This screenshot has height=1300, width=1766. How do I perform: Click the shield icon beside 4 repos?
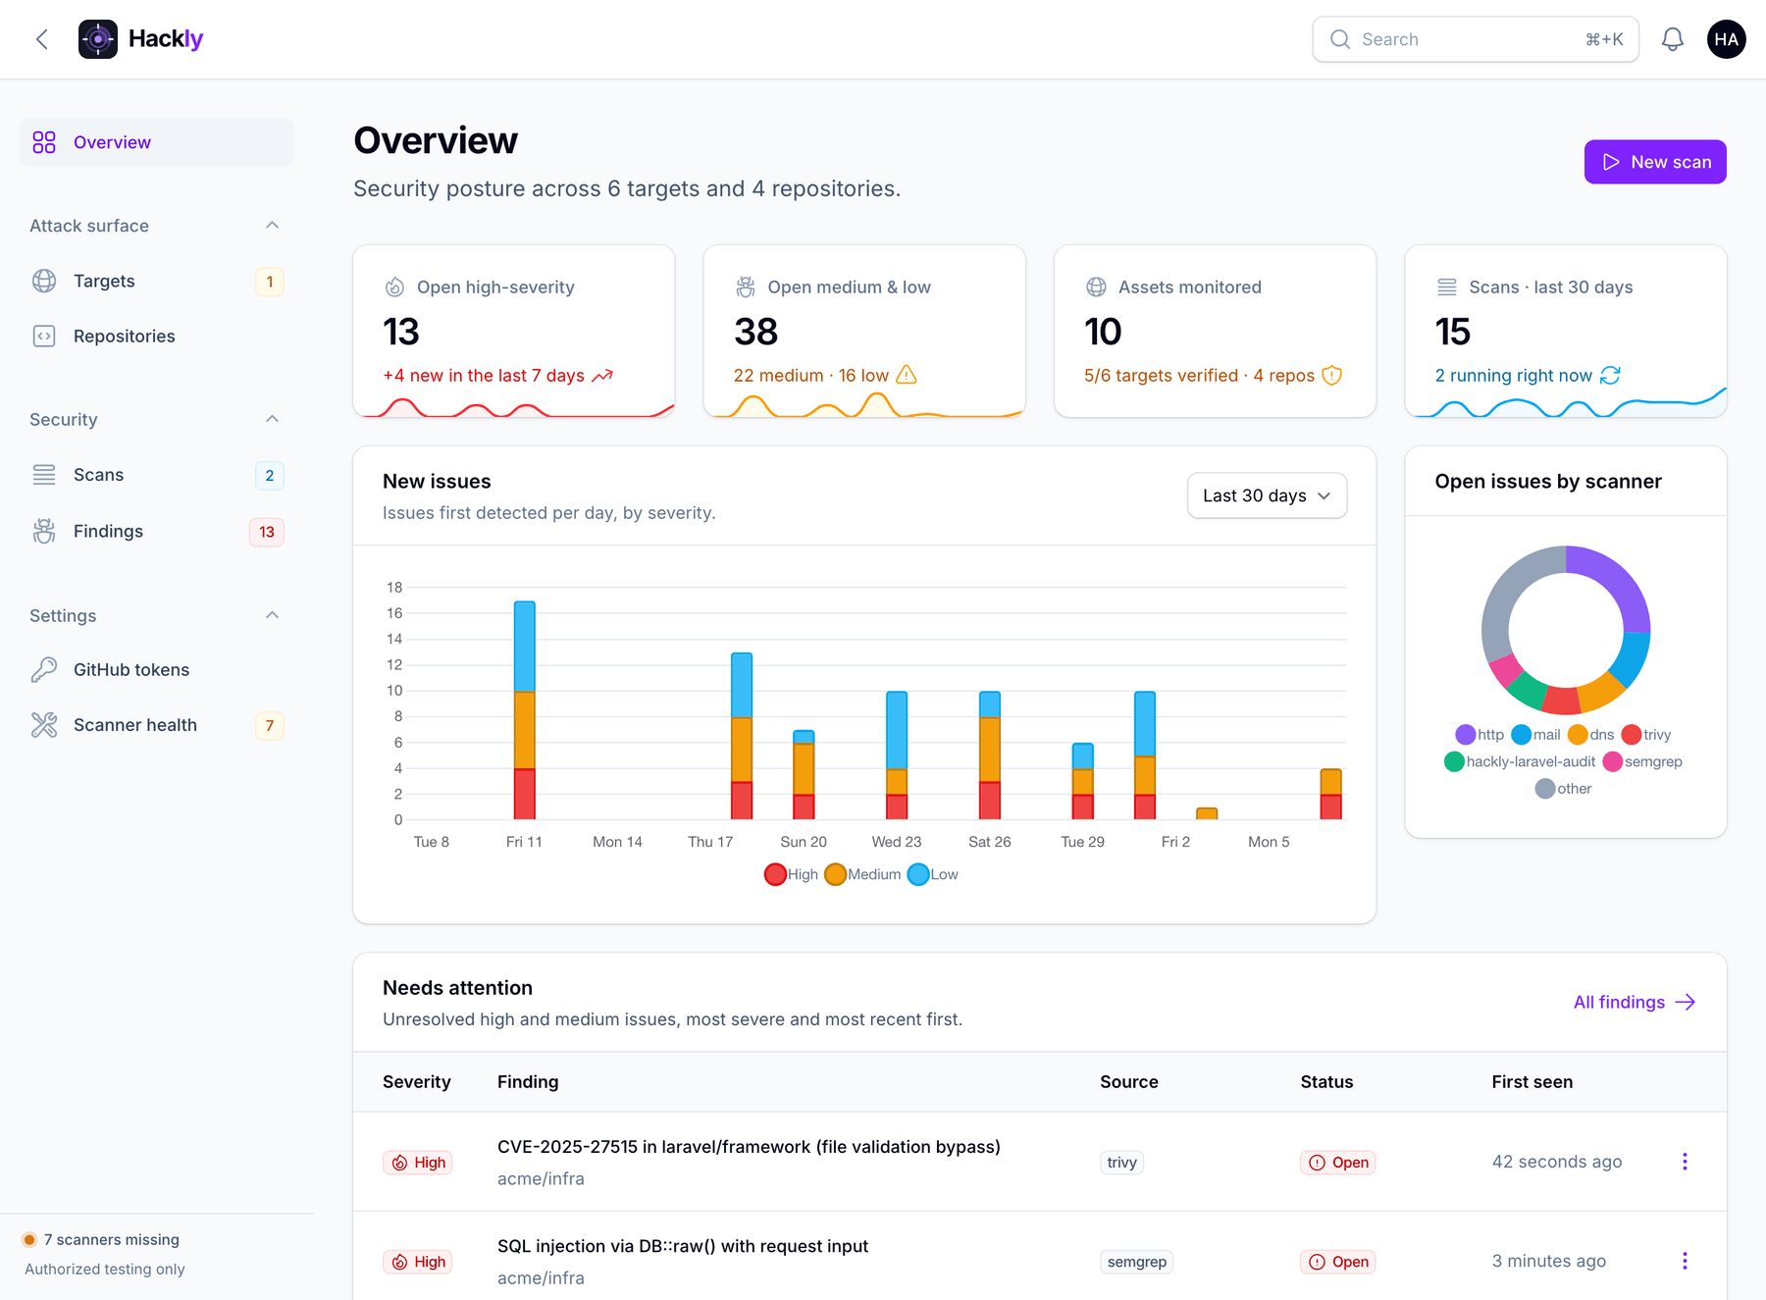(x=1331, y=376)
